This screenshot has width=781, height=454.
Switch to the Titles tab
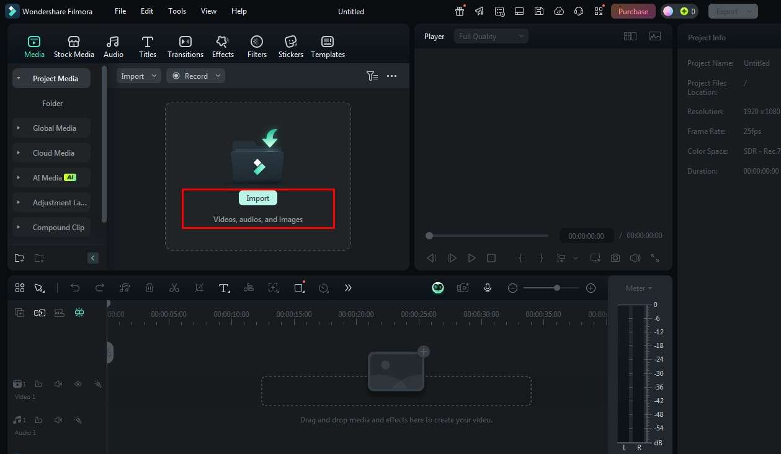coord(148,47)
